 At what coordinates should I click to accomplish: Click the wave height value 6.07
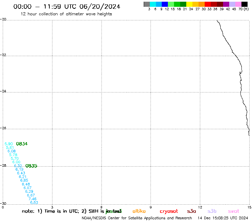[x=28, y=188]
